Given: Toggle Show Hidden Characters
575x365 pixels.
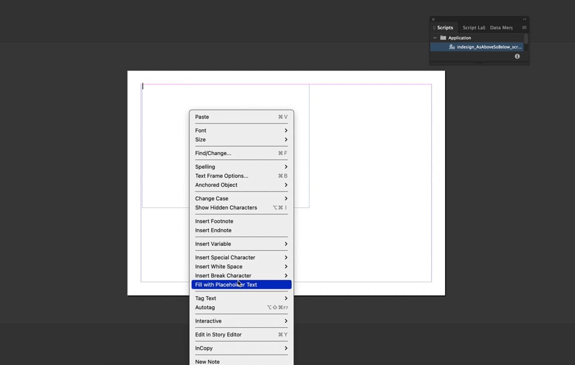Looking at the screenshot, I should point(241,208).
